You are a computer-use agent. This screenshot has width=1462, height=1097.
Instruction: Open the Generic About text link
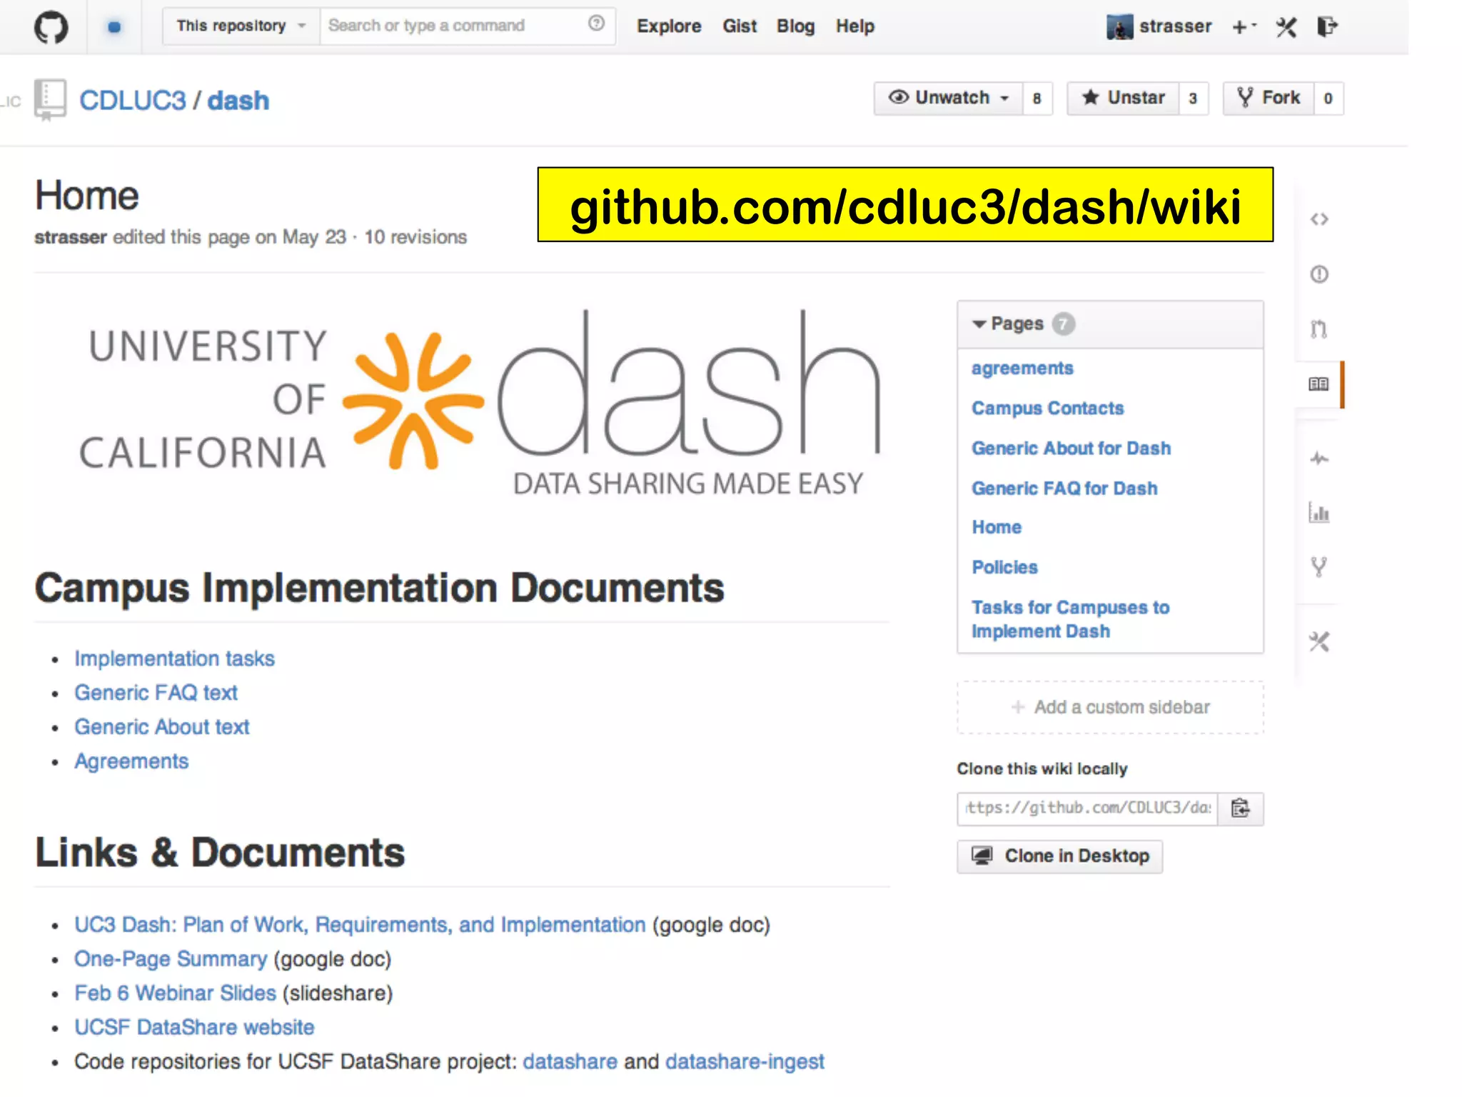(161, 726)
